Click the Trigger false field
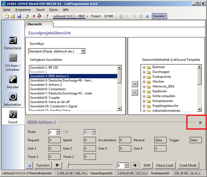This screenshot has height=177, width=207. [x=196, y=140]
